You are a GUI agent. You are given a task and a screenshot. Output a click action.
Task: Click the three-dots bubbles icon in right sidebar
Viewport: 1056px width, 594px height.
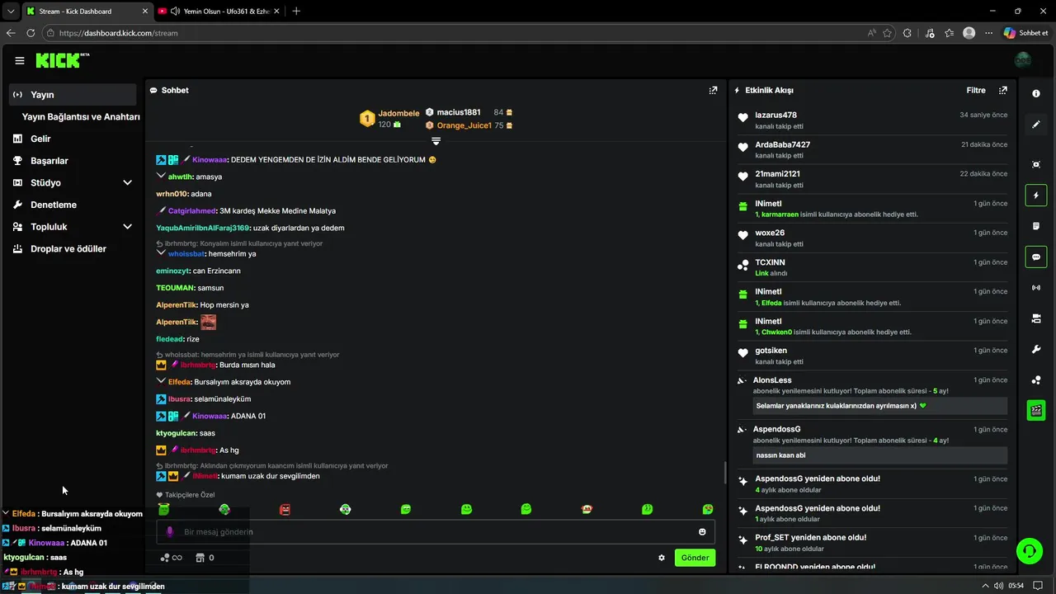[x=1036, y=380]
